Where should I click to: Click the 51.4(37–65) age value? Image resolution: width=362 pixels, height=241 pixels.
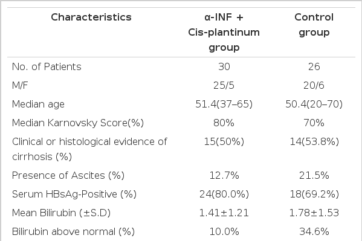[x=224, y=104]
